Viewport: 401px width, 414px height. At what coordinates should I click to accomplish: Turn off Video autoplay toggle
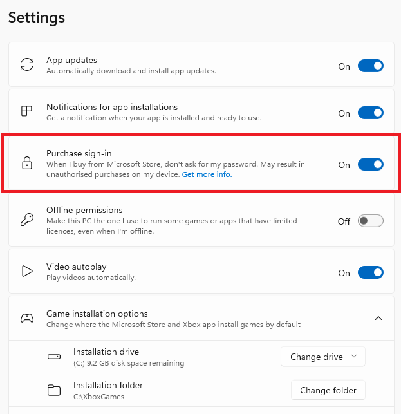tap(370, 272)
